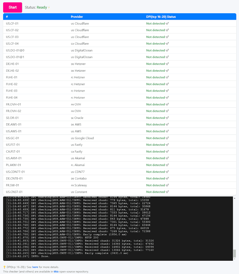The height and width of the screenshot is (274, 239).
Task: Click the 'Status: Ready' text
Action: pos(36,7)
